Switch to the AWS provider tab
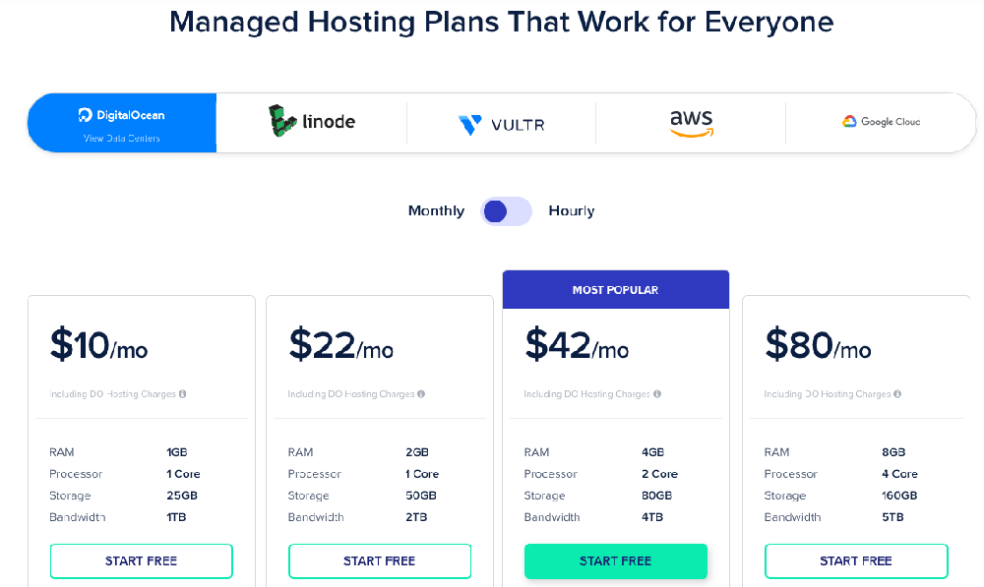This screenshot has width=984, height=587. [691, 122]
